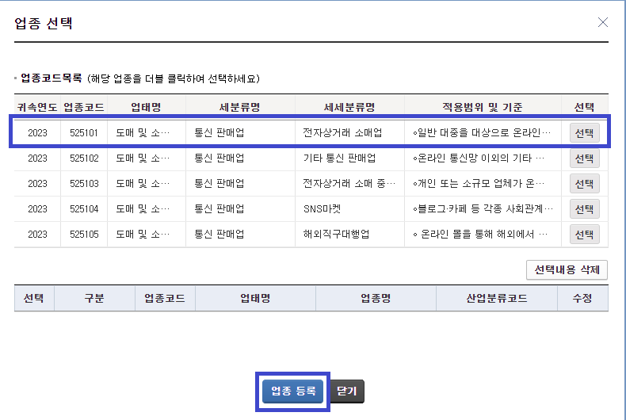Click code cell 525103
This screenshot has height=420, width=626.
click(84, 184)
